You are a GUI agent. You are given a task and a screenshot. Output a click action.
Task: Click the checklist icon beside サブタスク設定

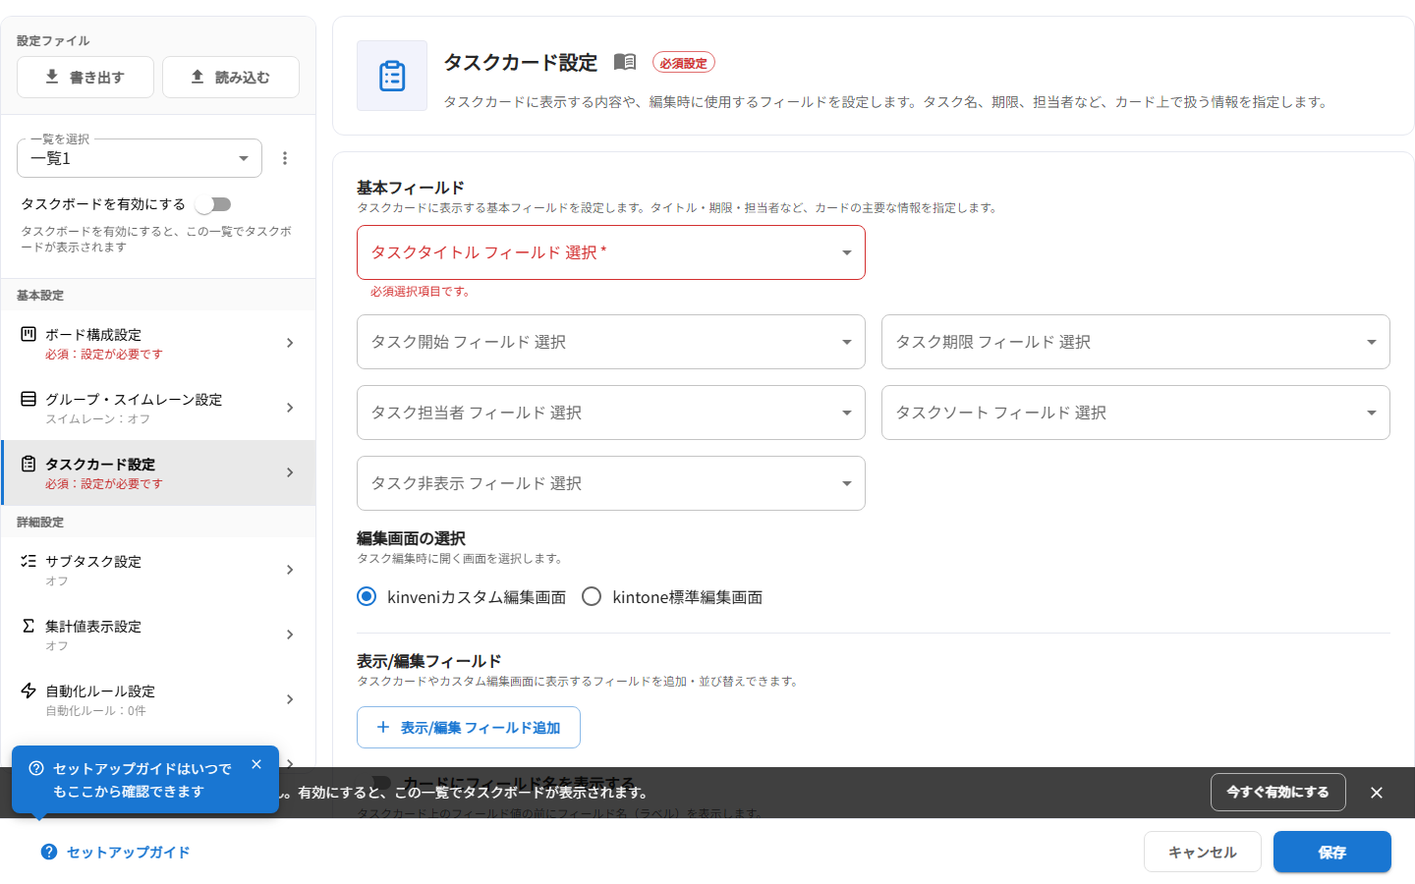coord(28,561)
